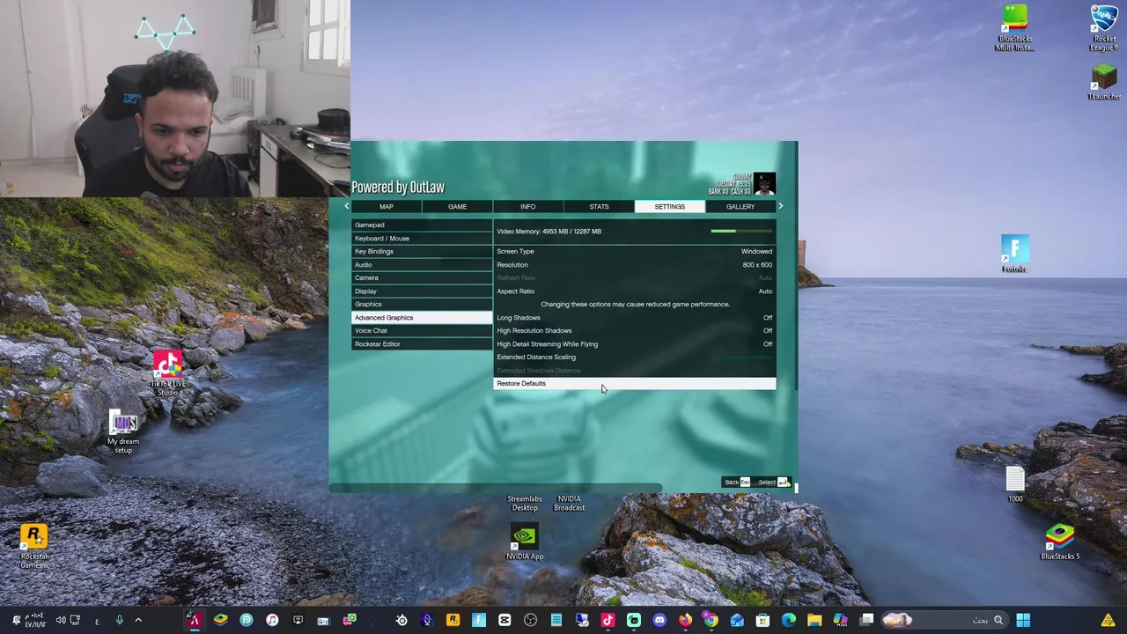
Task: Click the Microsoft 365 icon in taskbar
Action: (840, 620)
